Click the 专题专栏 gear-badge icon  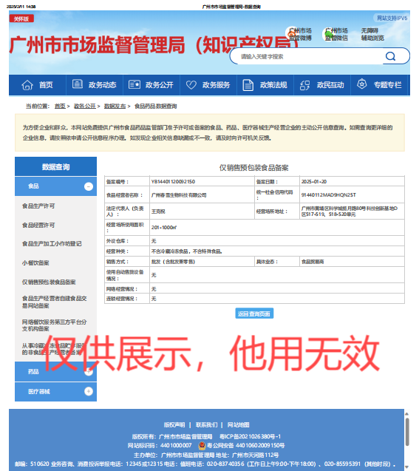361,84
